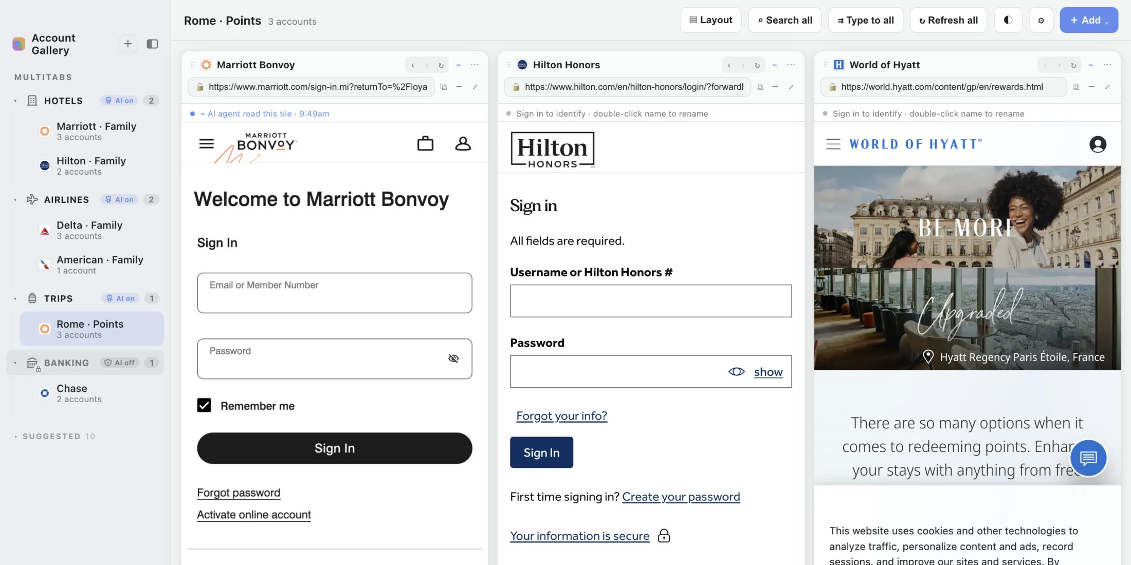Minimize the Hilton Honors tile

[775, 87]
